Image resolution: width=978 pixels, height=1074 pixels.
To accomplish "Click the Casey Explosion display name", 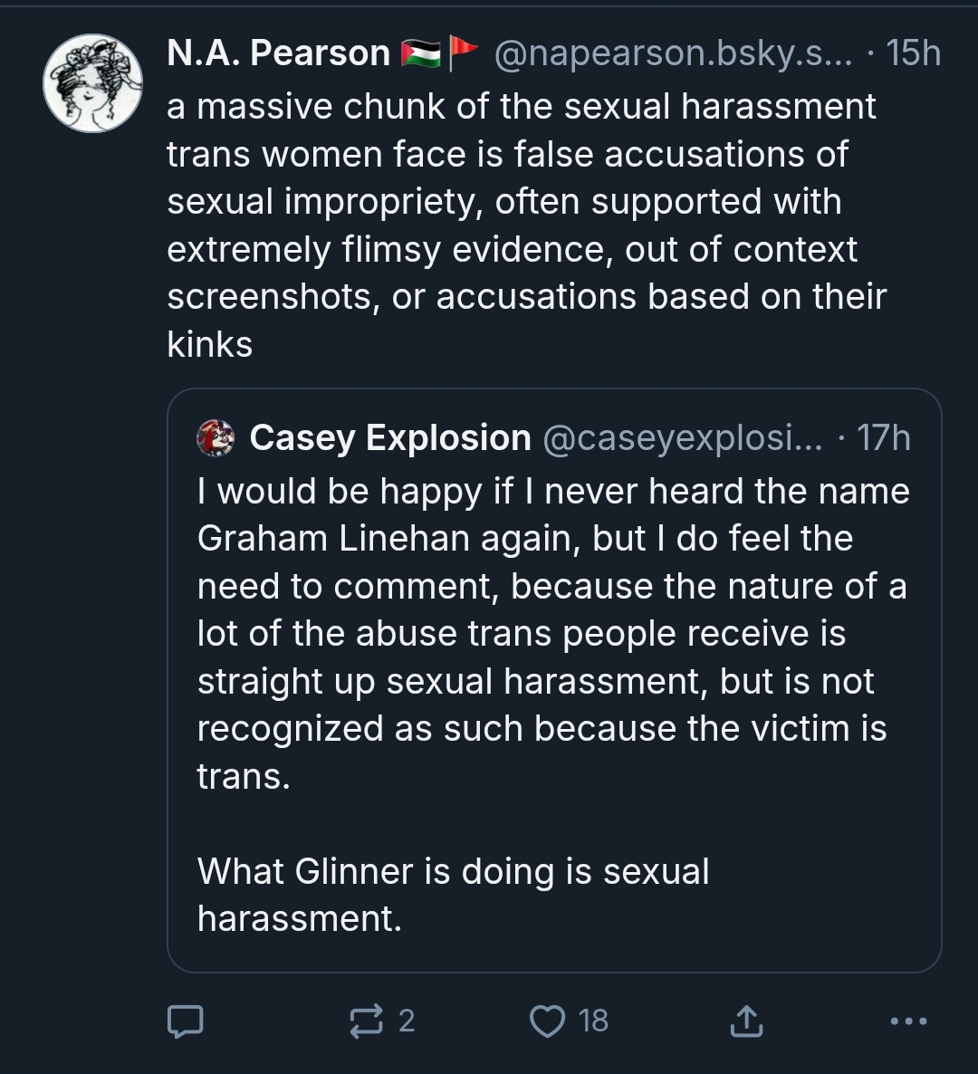I will [x=390, y=438].
